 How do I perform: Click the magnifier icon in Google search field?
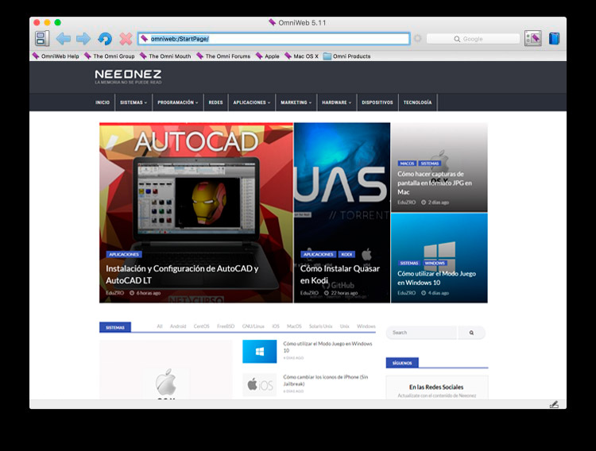point(457,39)
